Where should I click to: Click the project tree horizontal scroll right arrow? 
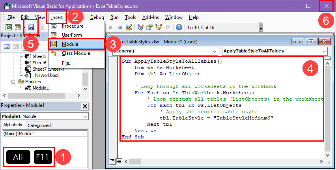pos(78,95)
